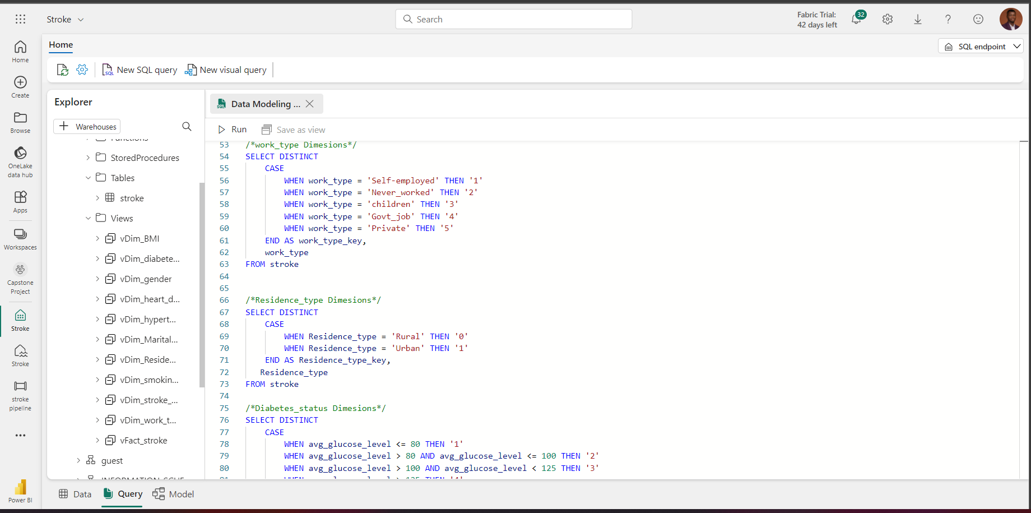Open OneLake data hub from the sidebar
This screenshot has width=1031, height=513.
tap(20, 162)
